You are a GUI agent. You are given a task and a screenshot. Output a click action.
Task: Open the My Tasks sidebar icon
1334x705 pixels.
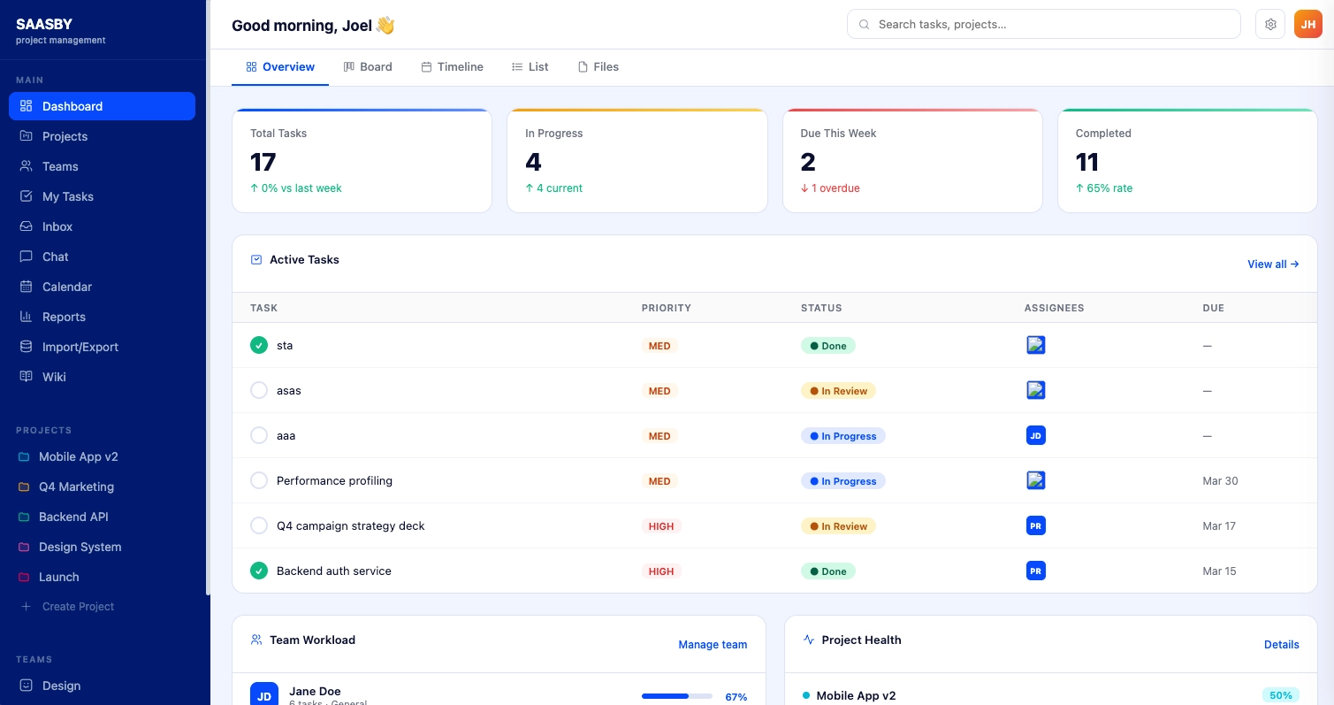(27, 196)
